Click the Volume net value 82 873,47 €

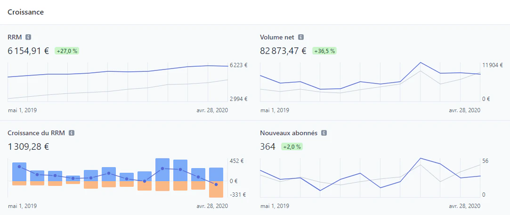pyautogui.click(x=283, y=51)
